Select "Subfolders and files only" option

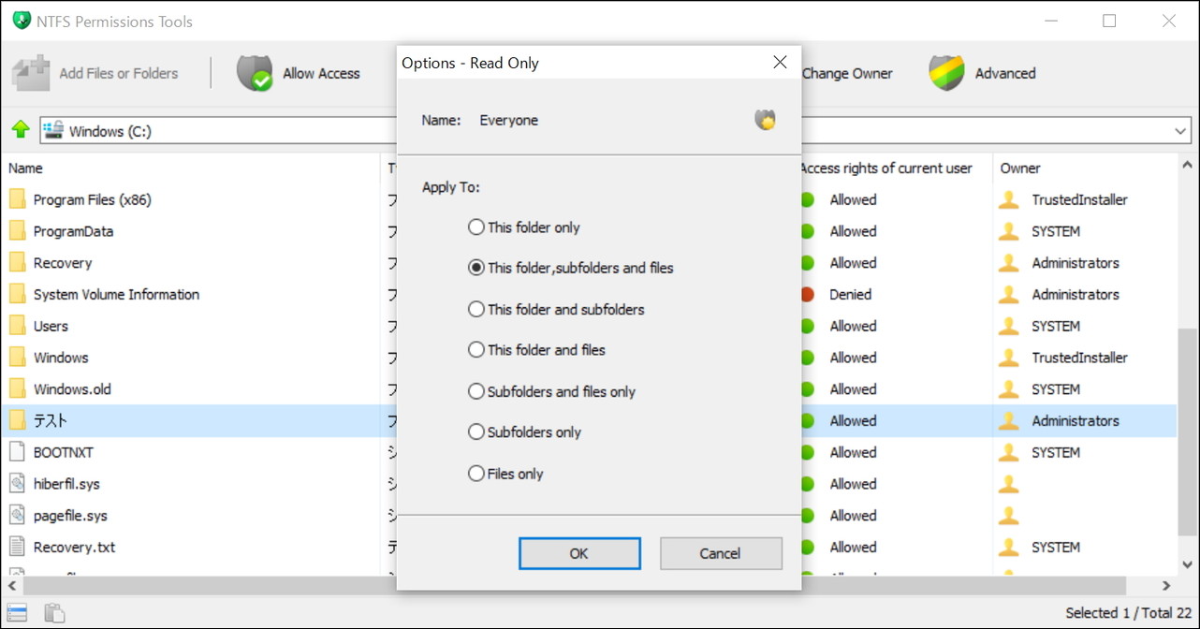click(476, 391)
